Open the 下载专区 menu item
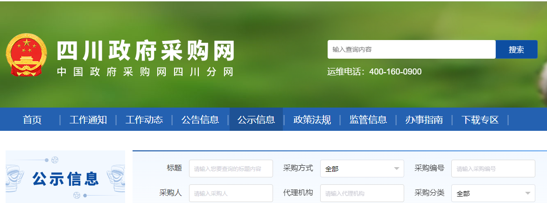547x203 pixels. (x=480, y=120)
